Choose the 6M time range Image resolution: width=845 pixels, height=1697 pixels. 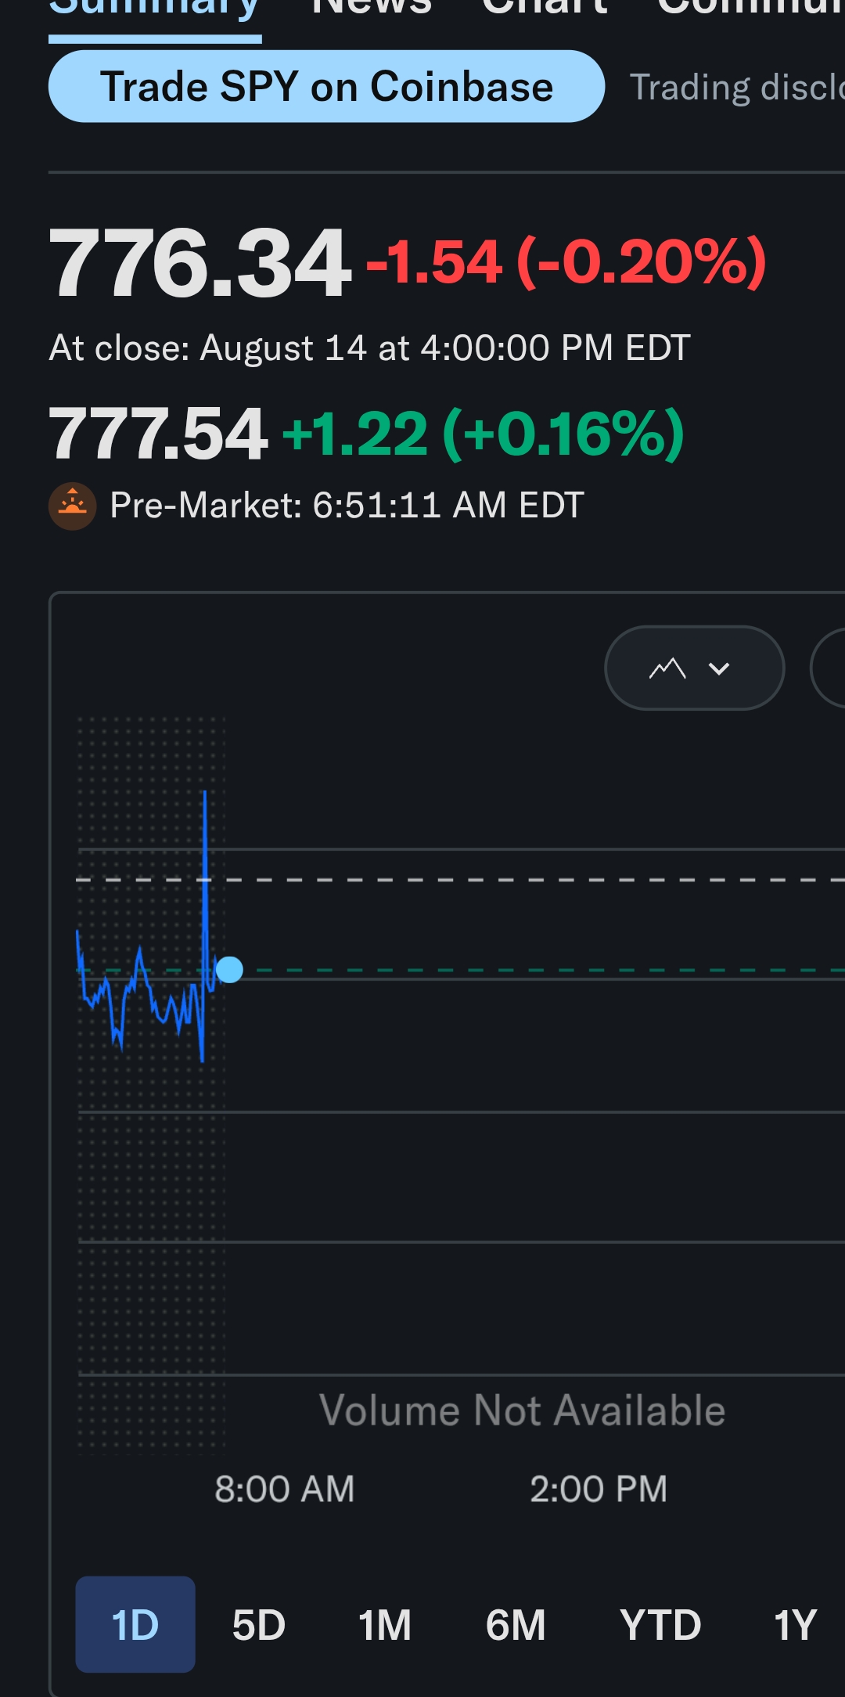click(516, 1625)
